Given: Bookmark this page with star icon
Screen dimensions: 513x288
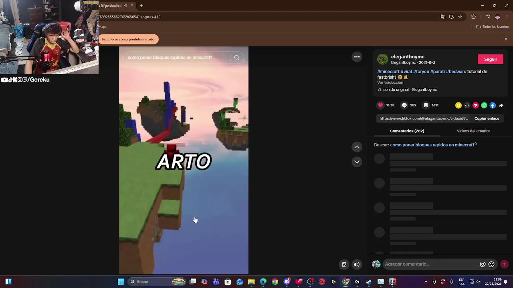Looking at the screenshot, I should (460, 17).
